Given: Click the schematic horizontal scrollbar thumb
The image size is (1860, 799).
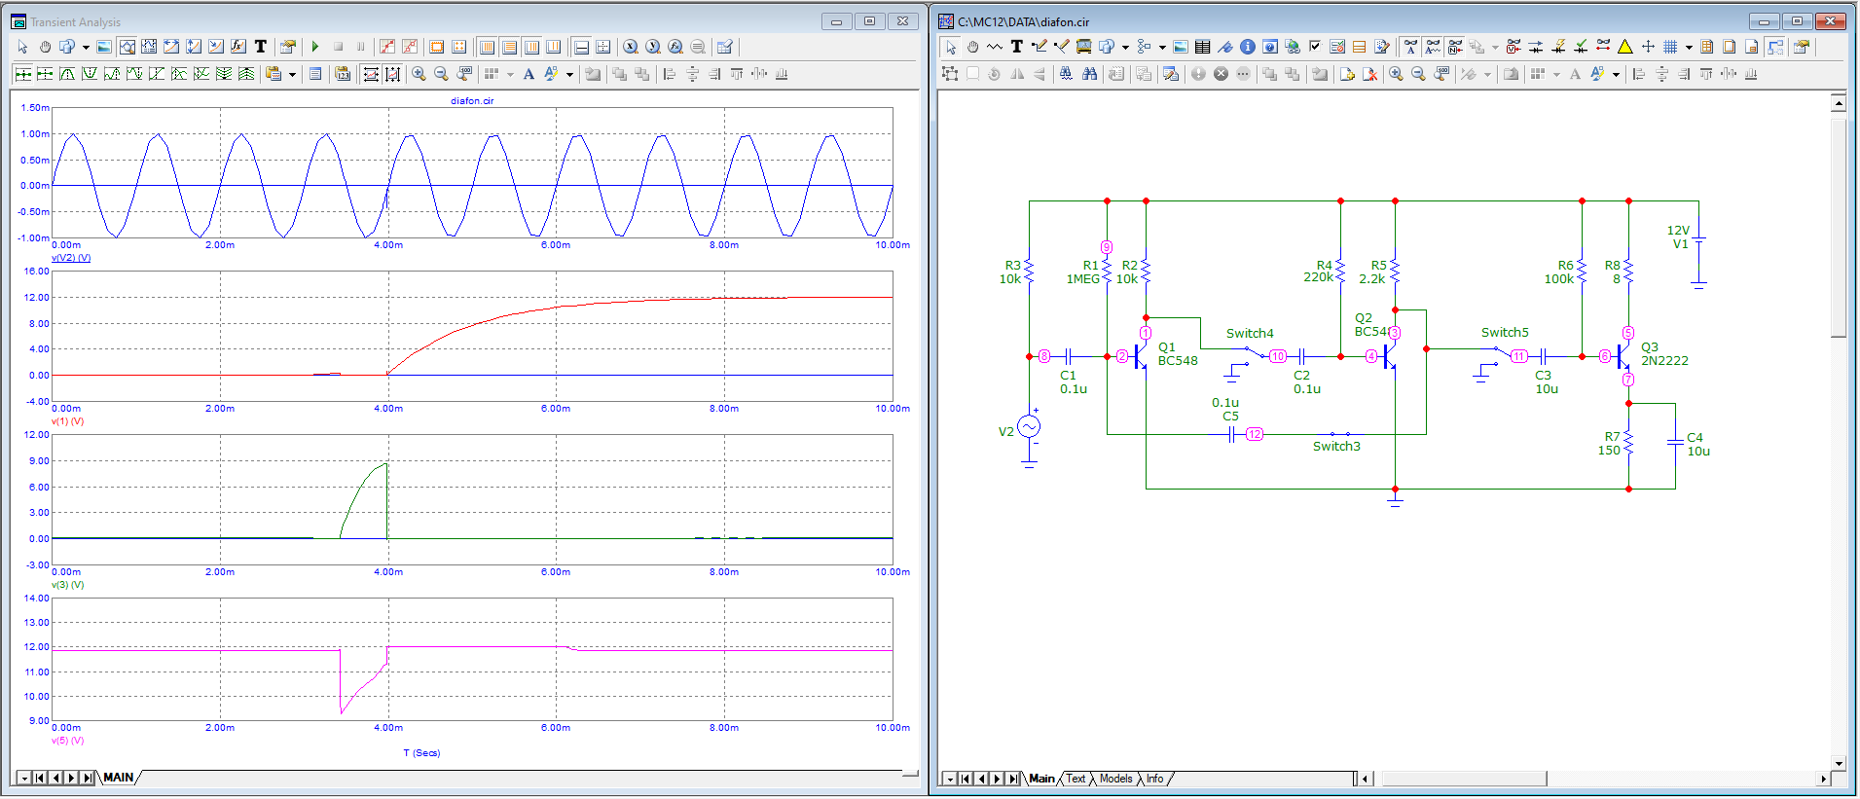Looking at the screenshot, I should click(x=1464, y=779).
